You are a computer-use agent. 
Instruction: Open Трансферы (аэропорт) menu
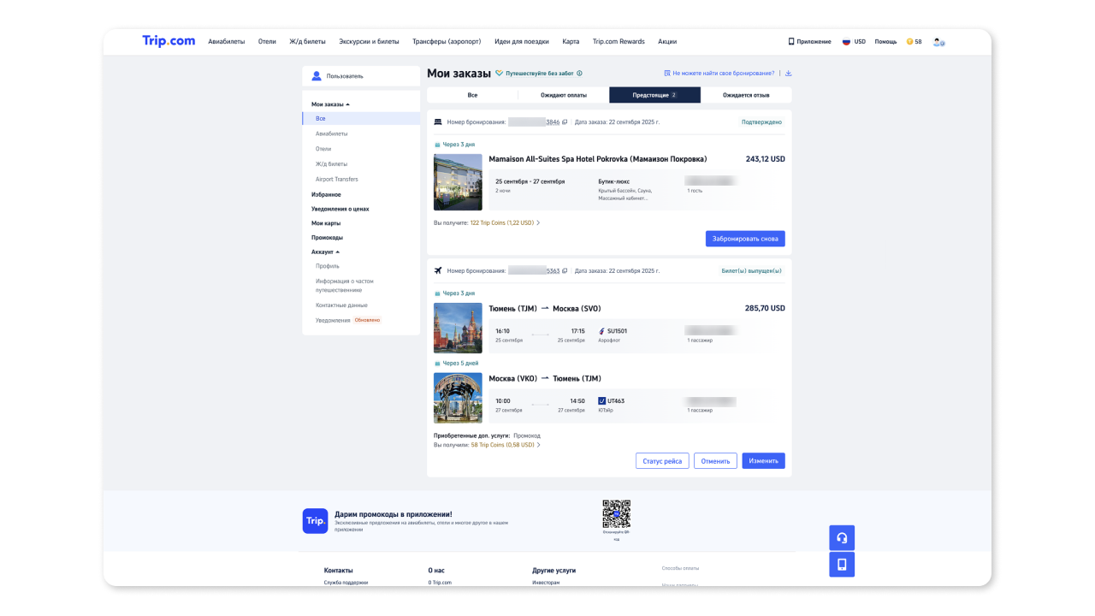pos(447,41)
